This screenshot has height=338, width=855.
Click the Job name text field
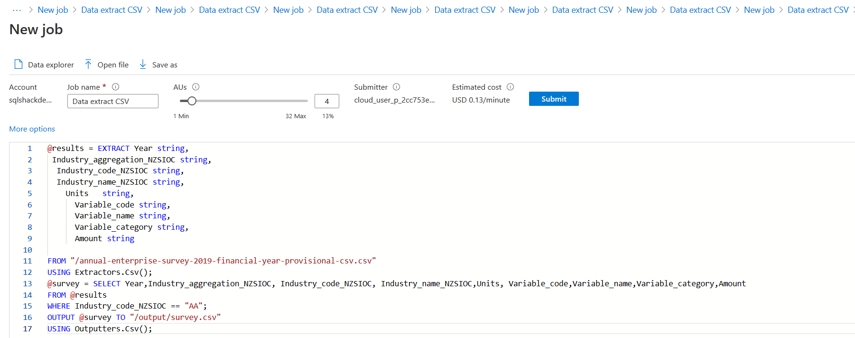pos(112,101)
